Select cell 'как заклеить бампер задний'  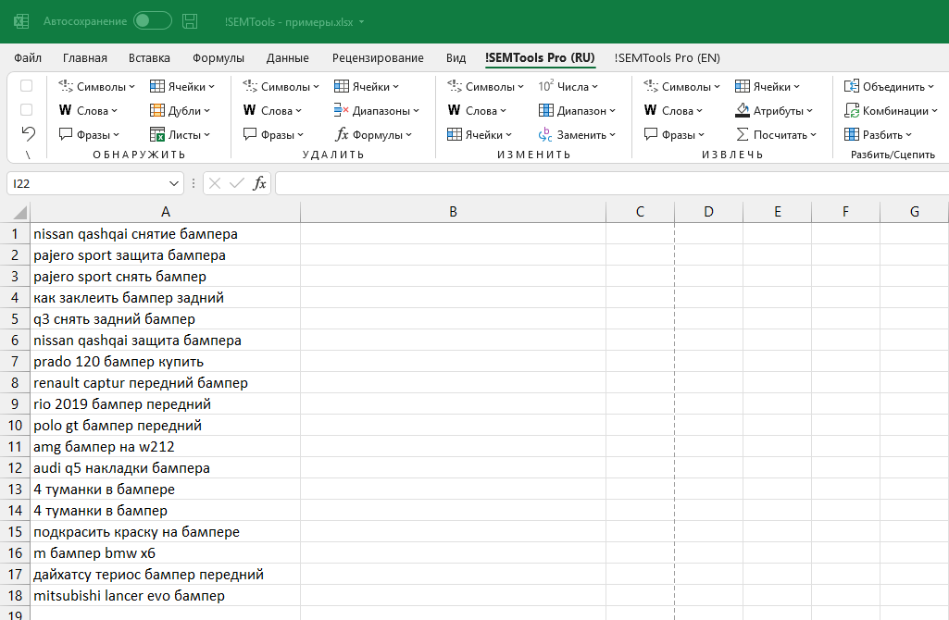pos(165,298)
